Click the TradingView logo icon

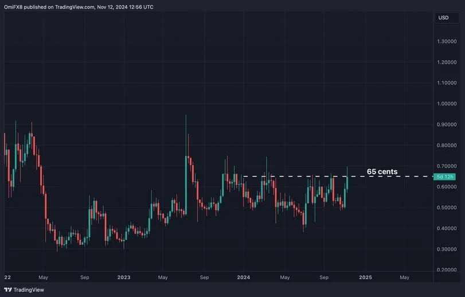point(7,290)
